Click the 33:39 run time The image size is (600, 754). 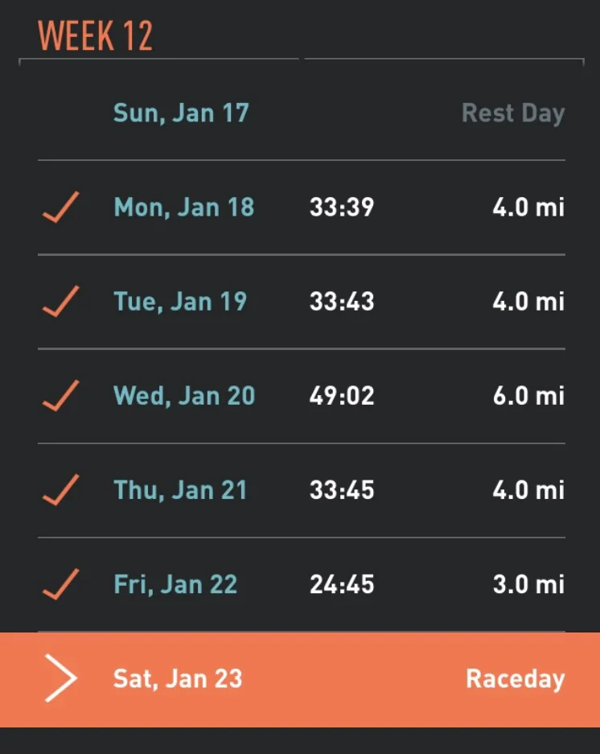(342, 208)
